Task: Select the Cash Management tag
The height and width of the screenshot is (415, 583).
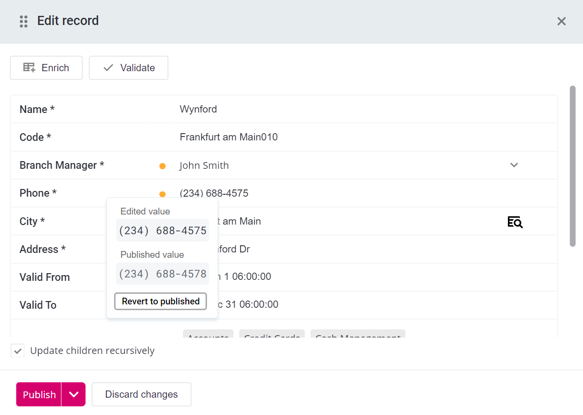Action: [x=357, y=336]
